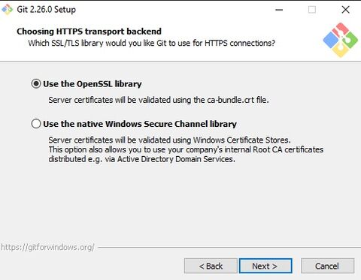
Task: Minimize the Git Setup window
Action: 279,10
